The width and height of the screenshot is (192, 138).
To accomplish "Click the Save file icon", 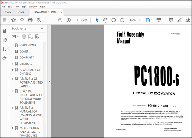I will (x=5, y=20).
